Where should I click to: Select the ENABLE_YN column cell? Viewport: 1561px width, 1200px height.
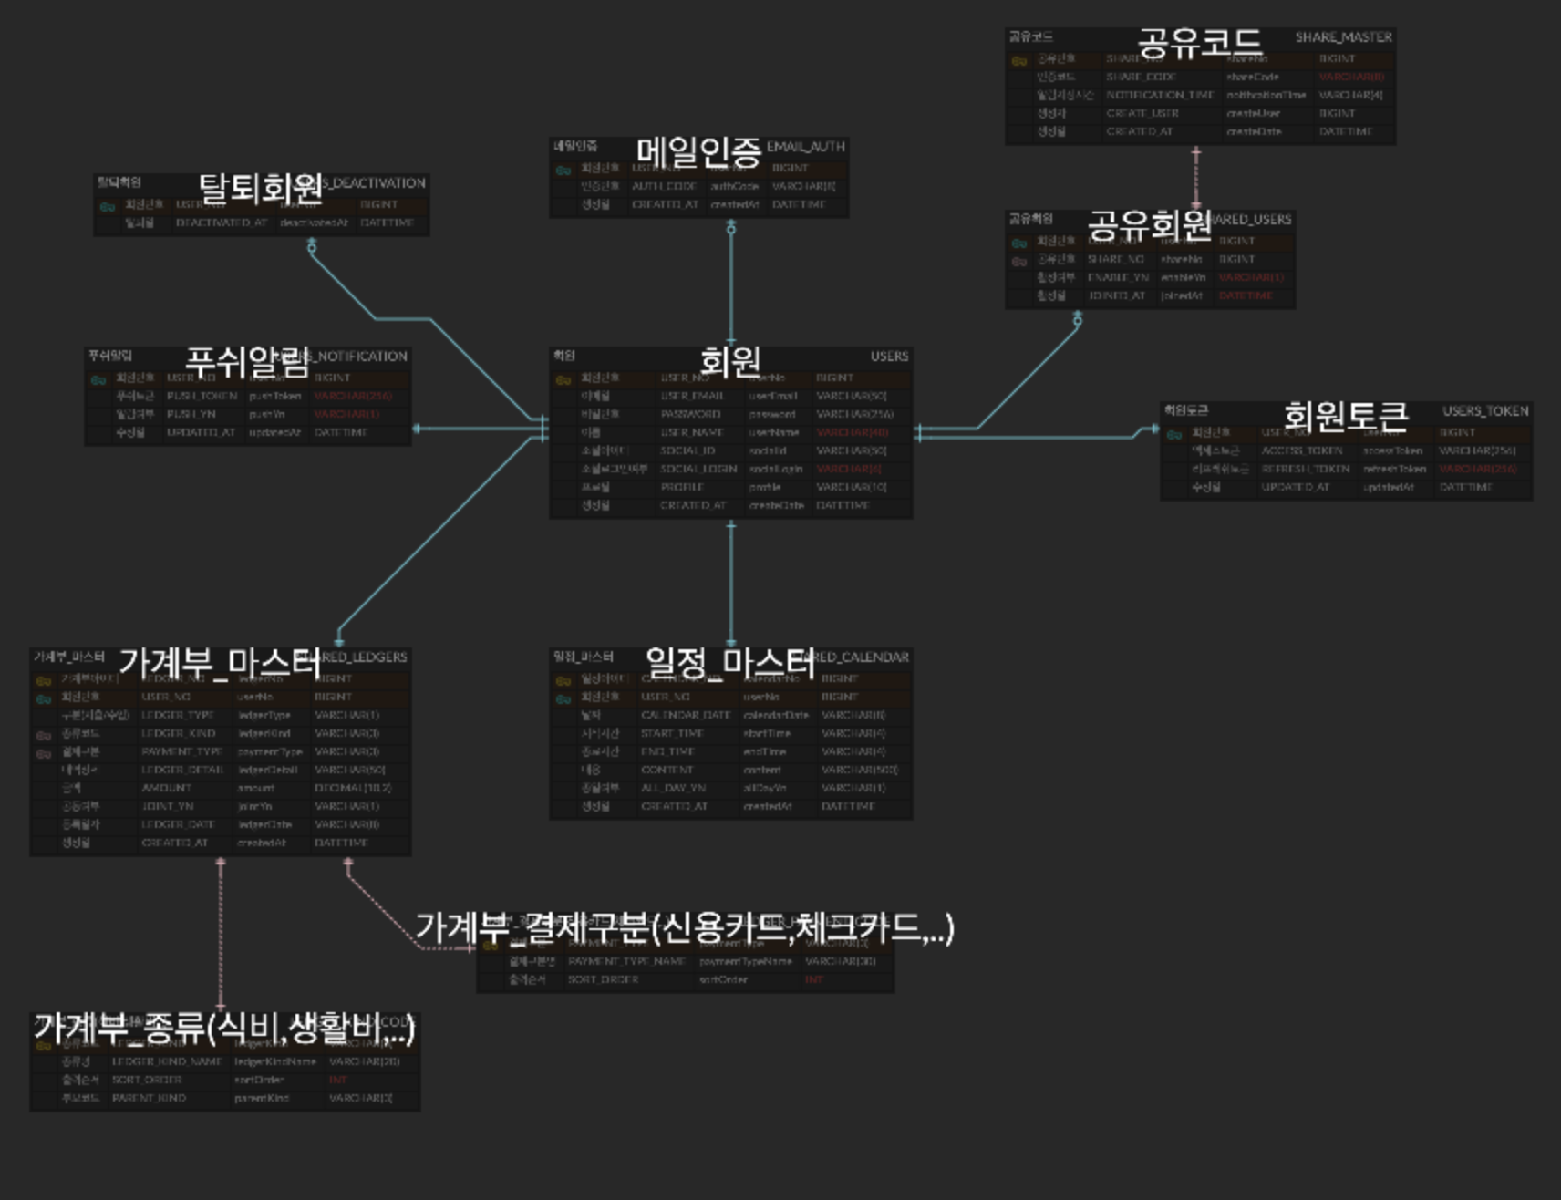(1119, 277)
